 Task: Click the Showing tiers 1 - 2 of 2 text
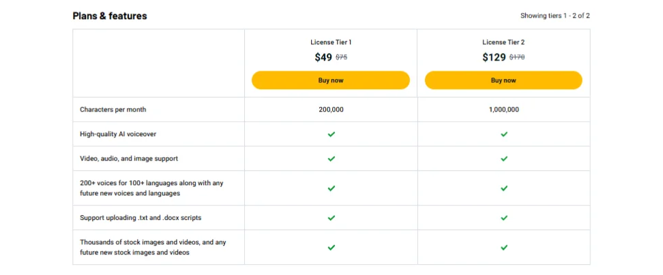click(x=555, y=16)
